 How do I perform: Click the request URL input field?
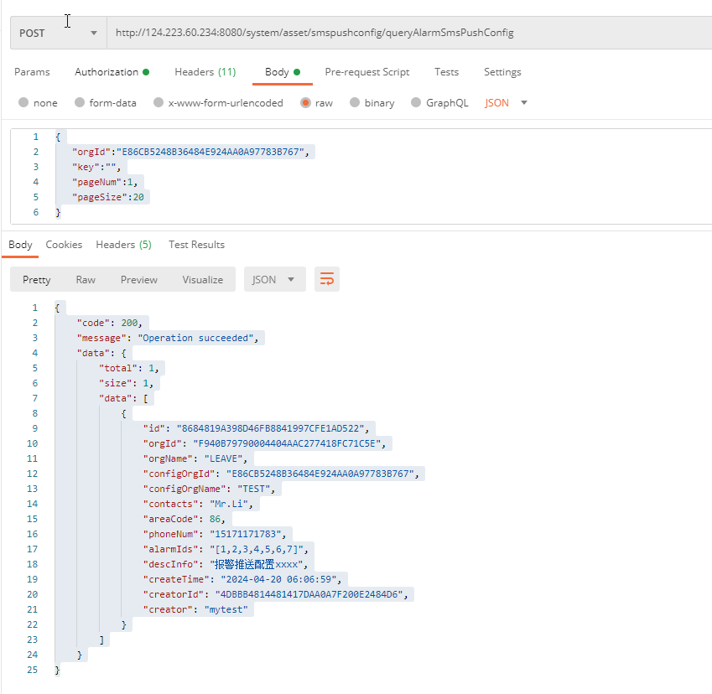(403, 33)
